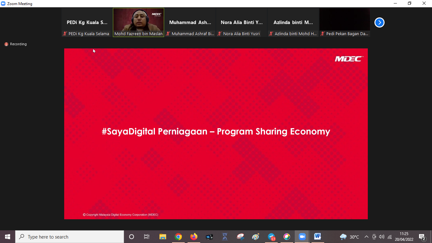Image resolution: width=432 pixels, height=243 pixels.
Task: Open File Explorer from the taskbar
Action: [x=163, y=237]
